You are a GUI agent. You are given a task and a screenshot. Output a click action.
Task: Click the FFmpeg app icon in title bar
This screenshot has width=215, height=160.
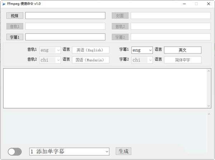click(4, 4)
